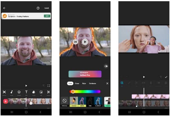The image size is (170, 116).
Task: Open the PIP picture-in-picture tool
Action: pos(41,92)
